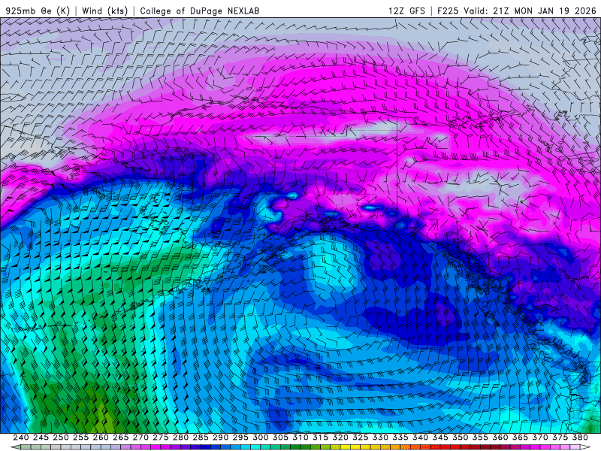Click the 245 value on the color scale

tap(41, 437)
